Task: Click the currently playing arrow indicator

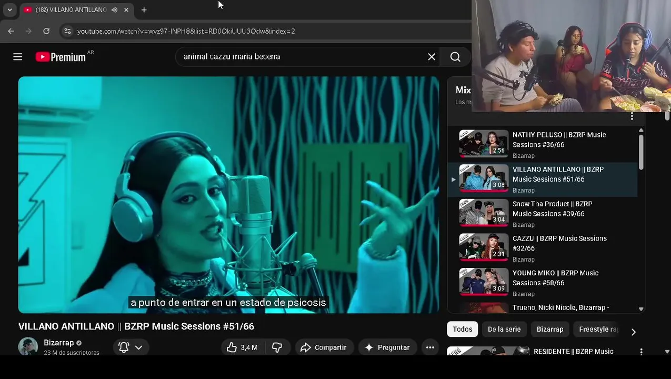Action: coord(453,179)
